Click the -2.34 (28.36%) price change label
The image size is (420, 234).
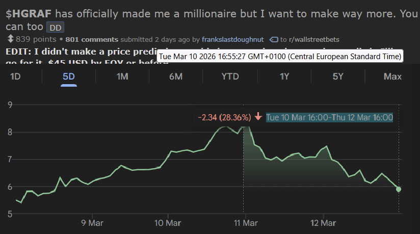[224, 117]
